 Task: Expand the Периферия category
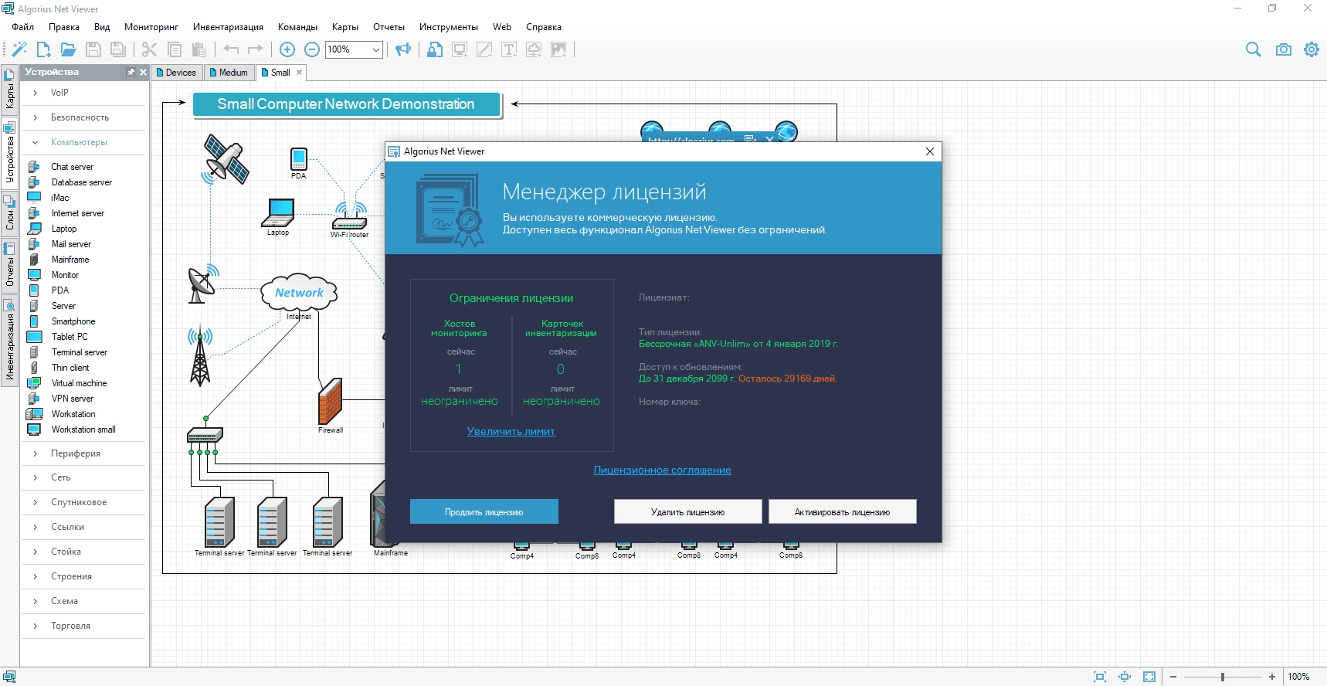pos(36,453)
